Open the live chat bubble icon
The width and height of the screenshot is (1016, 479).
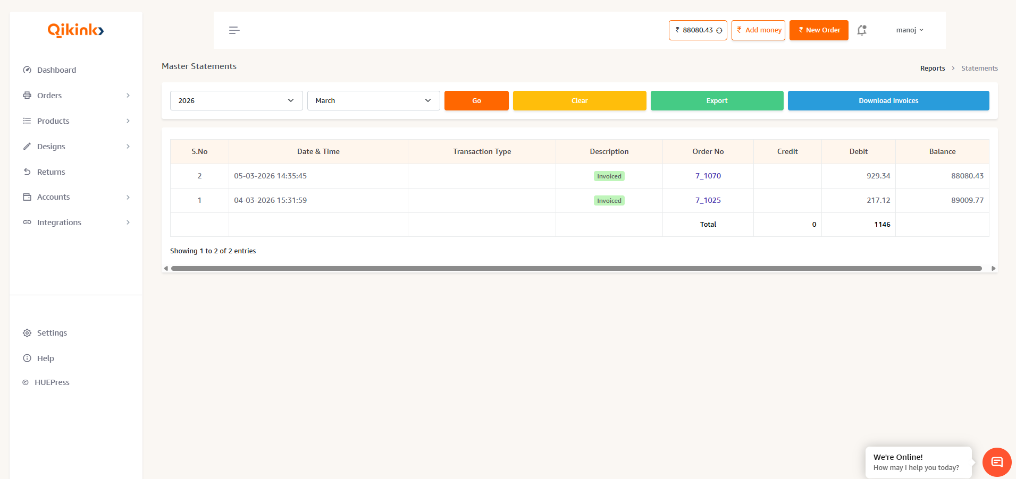click(x=997, y=462)
